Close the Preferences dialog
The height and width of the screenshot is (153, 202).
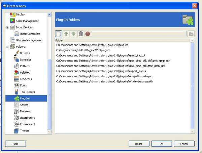195,6
